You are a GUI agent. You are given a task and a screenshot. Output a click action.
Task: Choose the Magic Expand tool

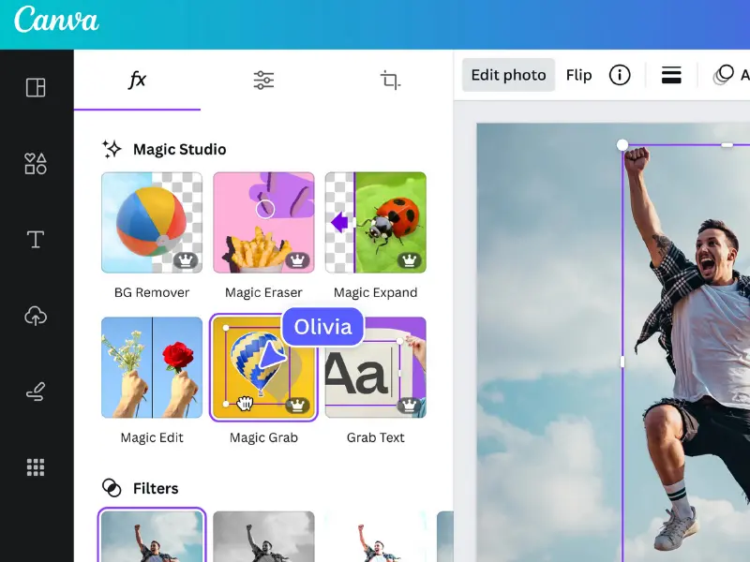click(x=375, y=223)
